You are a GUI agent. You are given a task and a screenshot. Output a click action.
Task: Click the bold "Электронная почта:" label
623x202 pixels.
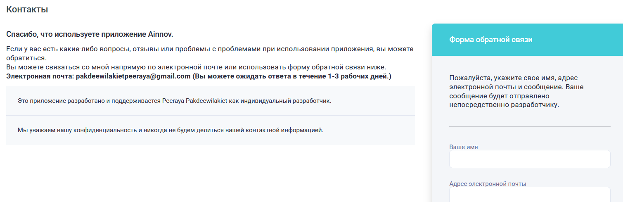pos(40,76)
